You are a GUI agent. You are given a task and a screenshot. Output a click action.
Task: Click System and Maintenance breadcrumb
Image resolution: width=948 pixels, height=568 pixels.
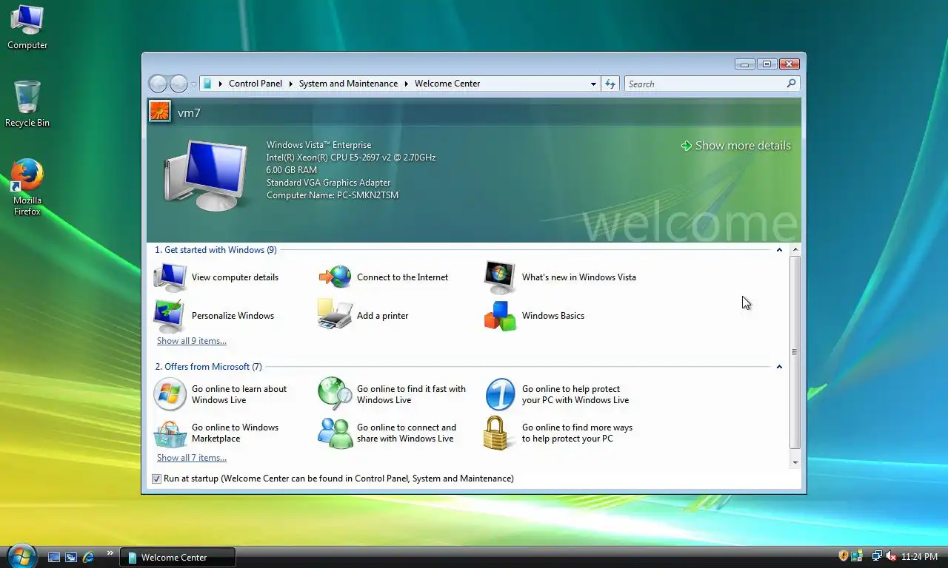pos(348,84)
